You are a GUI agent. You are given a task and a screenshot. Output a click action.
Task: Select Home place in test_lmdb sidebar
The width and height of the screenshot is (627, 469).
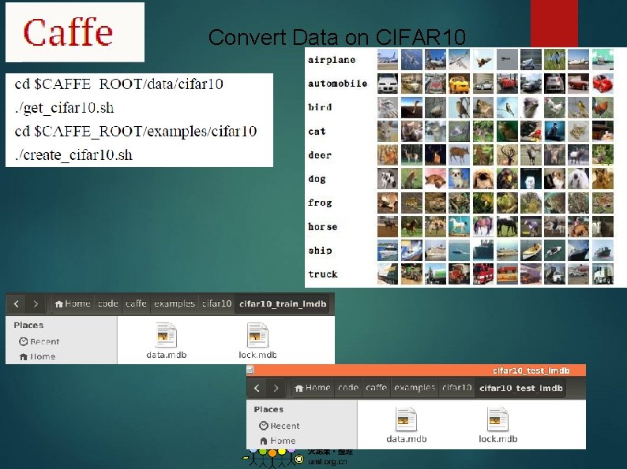tap(278, 441)
